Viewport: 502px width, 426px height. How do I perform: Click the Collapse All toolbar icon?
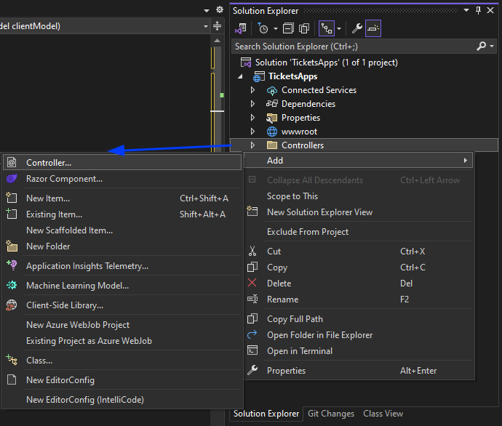(288, 28)
